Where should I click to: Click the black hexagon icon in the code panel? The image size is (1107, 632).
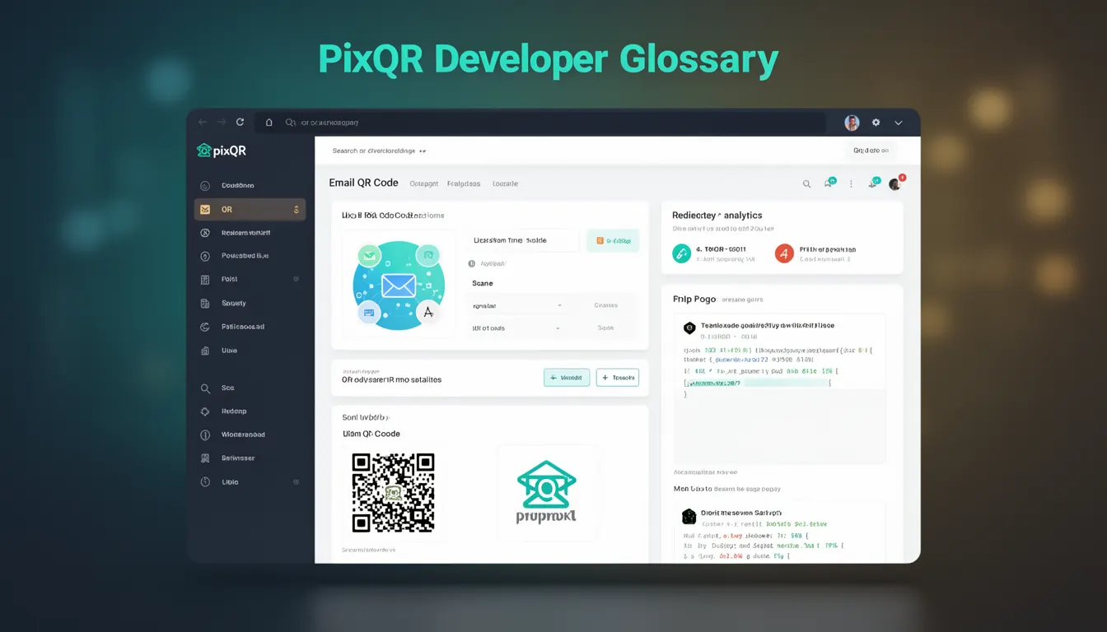click(x=689, y=328)
